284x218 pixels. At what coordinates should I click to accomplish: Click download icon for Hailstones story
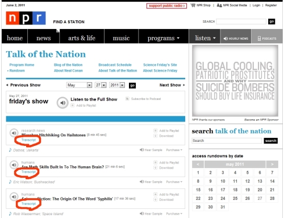pyautogui.click(x=155, y=136)
